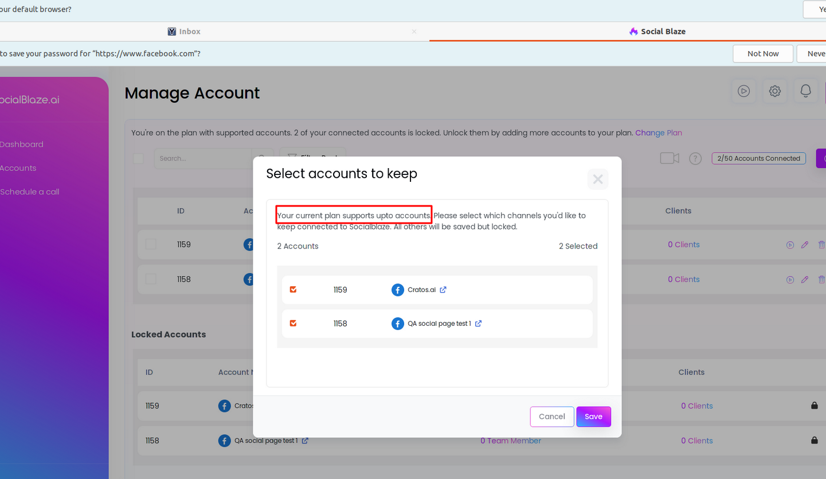Viewport: 826px width, 479px height.
Task: Open Accounts in the sidebar
Action: coord(18,168)
